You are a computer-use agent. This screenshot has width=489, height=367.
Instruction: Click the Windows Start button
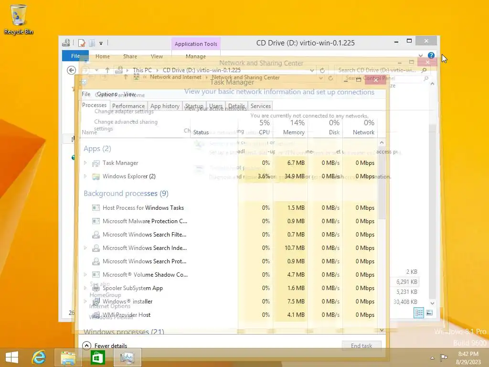[x=12, y=357]
